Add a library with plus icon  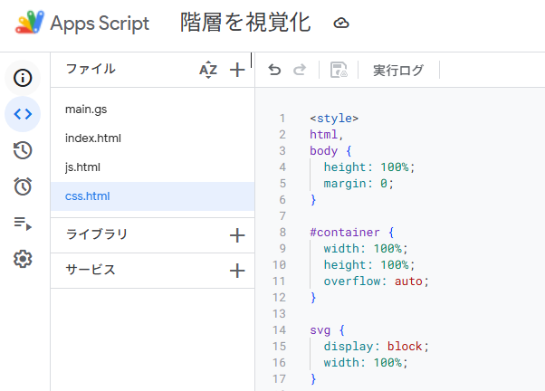(237, 235)
